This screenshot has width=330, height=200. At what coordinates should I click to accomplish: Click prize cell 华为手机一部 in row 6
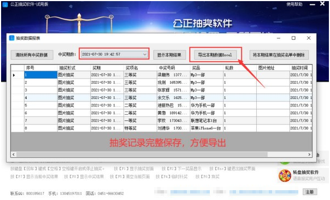[x=207, y=113]
